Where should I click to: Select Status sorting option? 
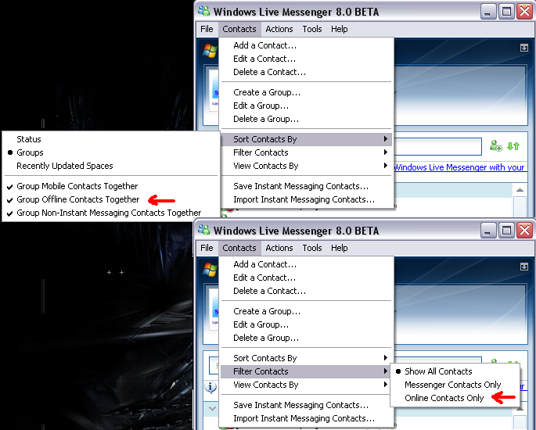[111, 139]
